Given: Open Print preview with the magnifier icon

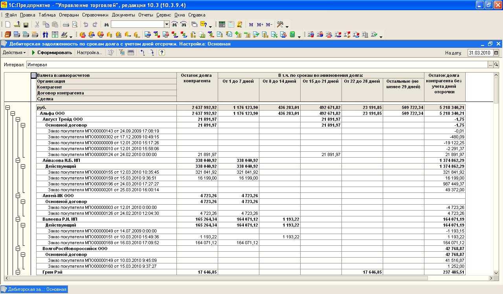Looking at the screenshot, I should (x=75, y=24).
